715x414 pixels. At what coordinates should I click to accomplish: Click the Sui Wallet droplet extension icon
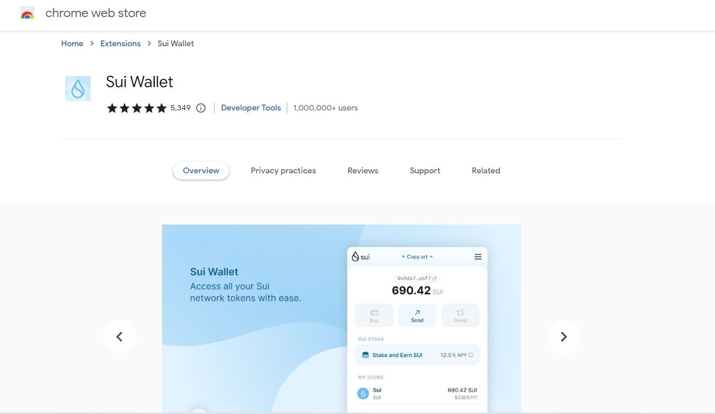(78, 88)
